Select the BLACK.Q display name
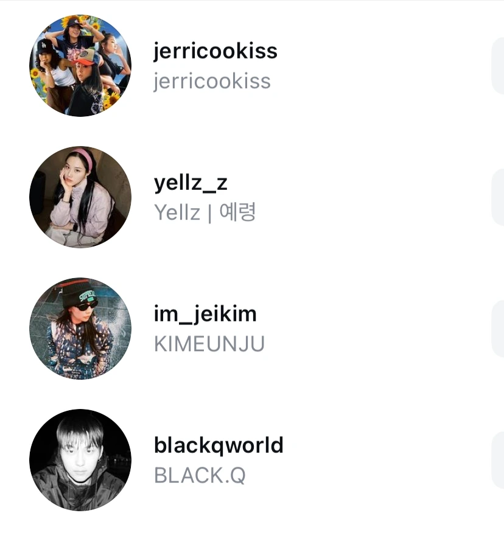This screenshot has height=538, width=504. pos(200,475)
